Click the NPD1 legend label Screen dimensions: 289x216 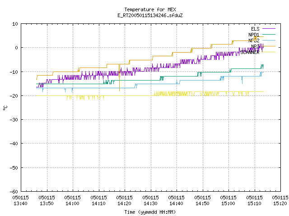(x=254, y=35)
